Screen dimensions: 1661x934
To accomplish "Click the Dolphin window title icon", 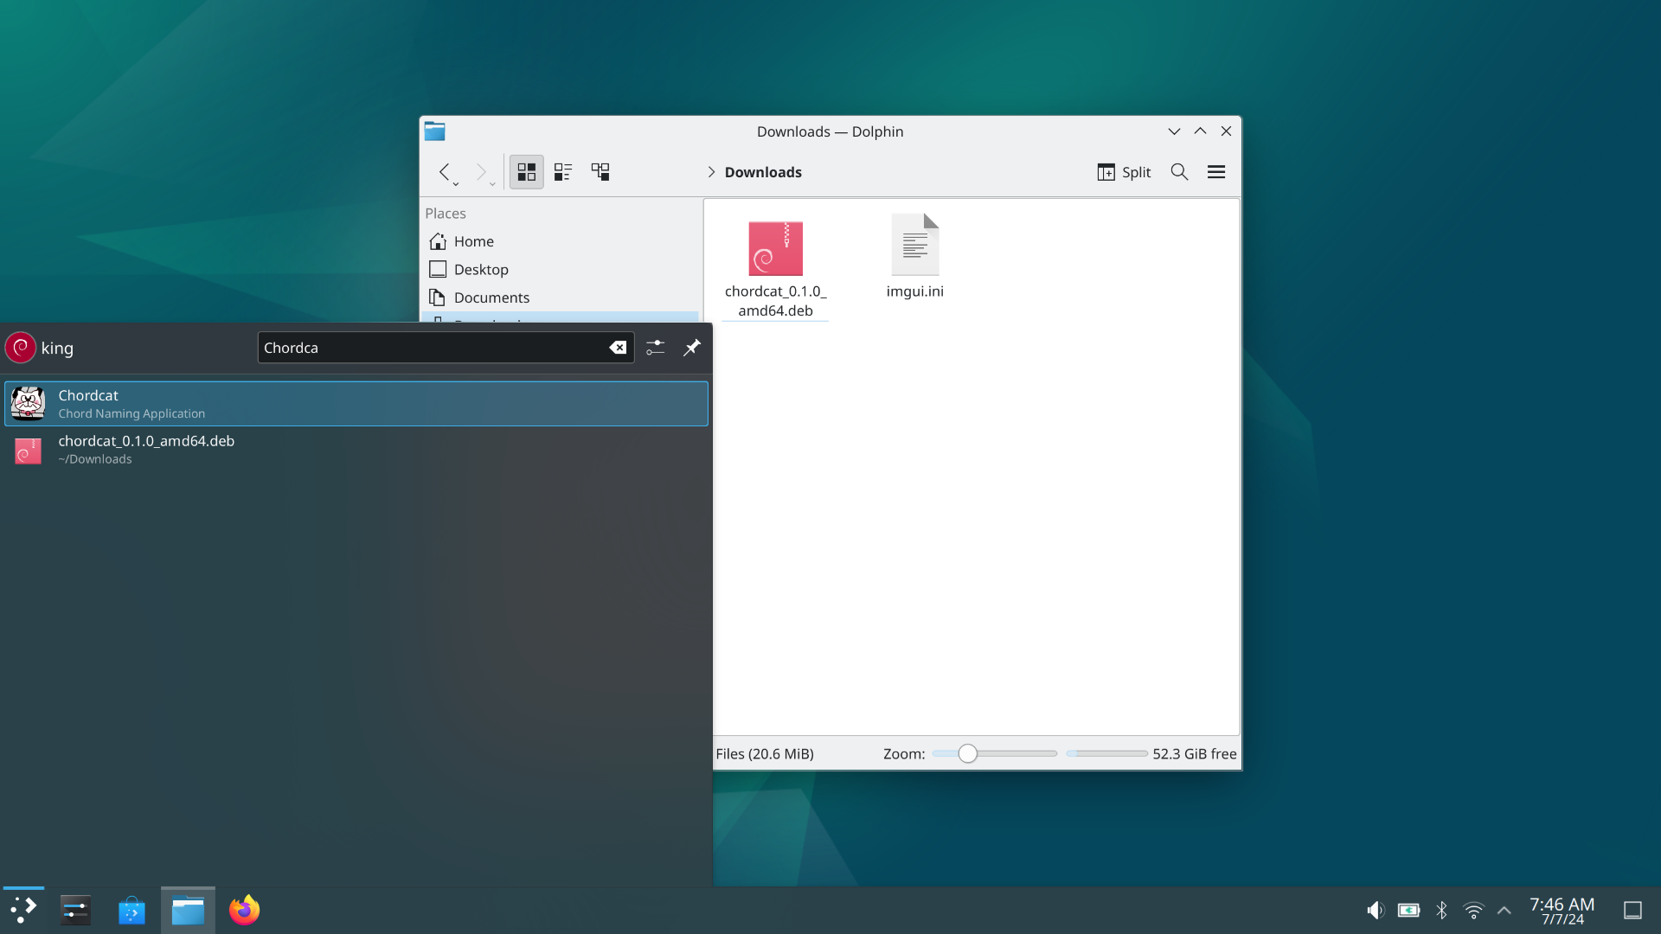I will pyautogui.click(x=434, y=131).
